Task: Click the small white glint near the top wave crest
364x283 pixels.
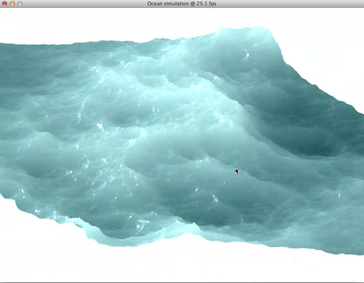Action: (247, 55)
